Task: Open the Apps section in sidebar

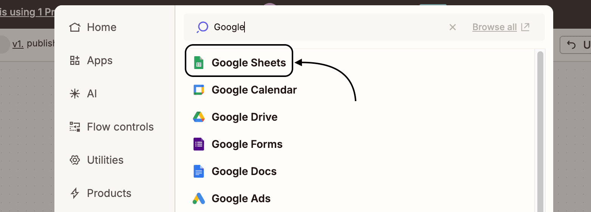Action: tap(91, 60)
